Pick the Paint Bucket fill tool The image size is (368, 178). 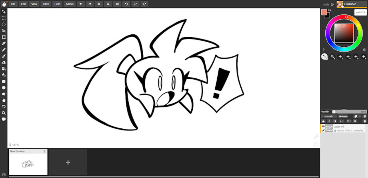(x=4, y=69)
